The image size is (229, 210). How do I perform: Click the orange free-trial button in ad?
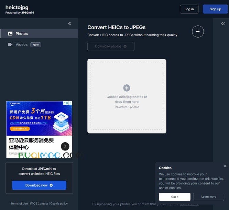(20, 129)
